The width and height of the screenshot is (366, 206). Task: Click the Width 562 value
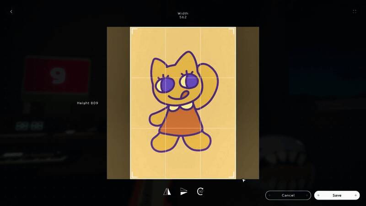183,17
